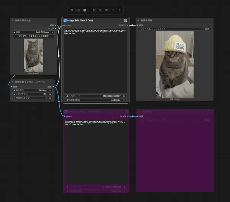Screen dimensions: 230x202
Task: Click the swap arrows icon in toolbar
Action: [100, 10]
